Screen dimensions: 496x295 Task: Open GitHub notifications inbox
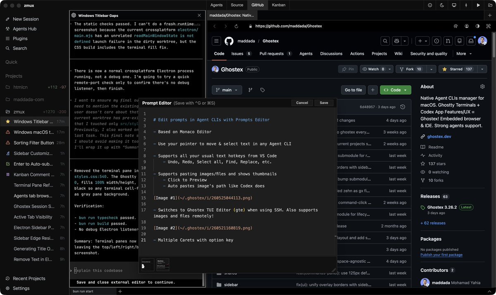(471, 41)
